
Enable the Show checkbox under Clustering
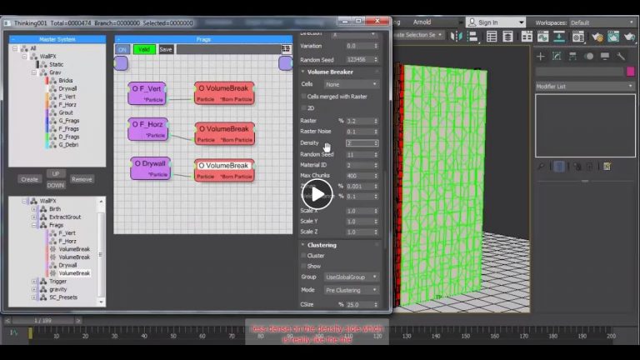coord(303,266)
